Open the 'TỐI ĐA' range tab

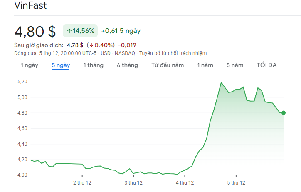pos(266,65)
